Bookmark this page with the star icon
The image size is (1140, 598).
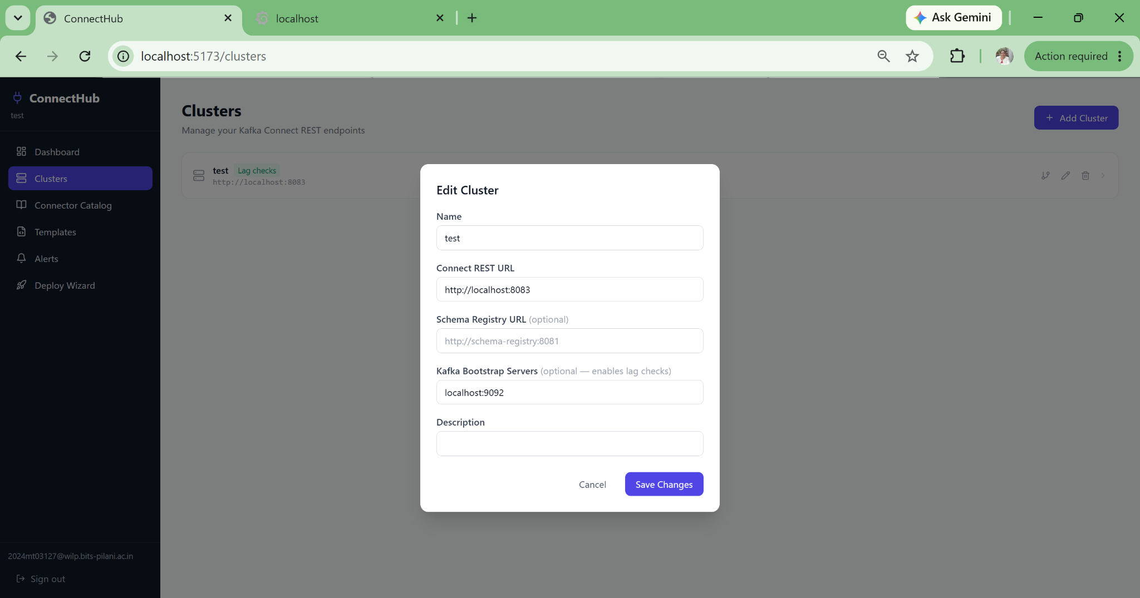(912, 56)
